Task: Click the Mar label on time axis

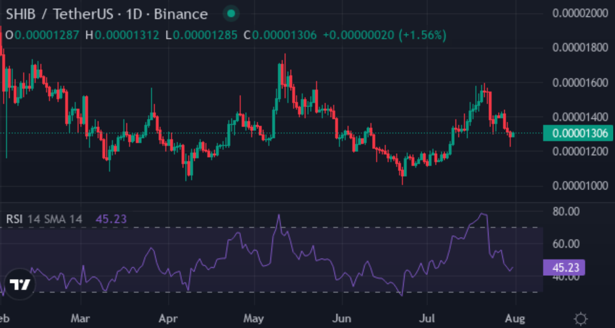Action: point(80,318)
